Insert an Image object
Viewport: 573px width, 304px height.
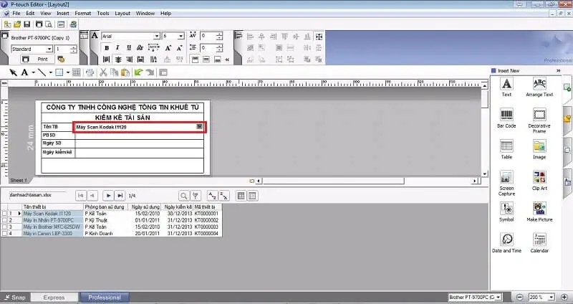pos(539,149)
